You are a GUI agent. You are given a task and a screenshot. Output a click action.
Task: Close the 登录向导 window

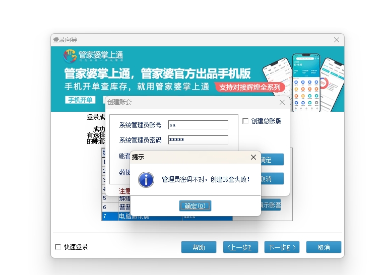pyautogui.click(x=337, y=40)
